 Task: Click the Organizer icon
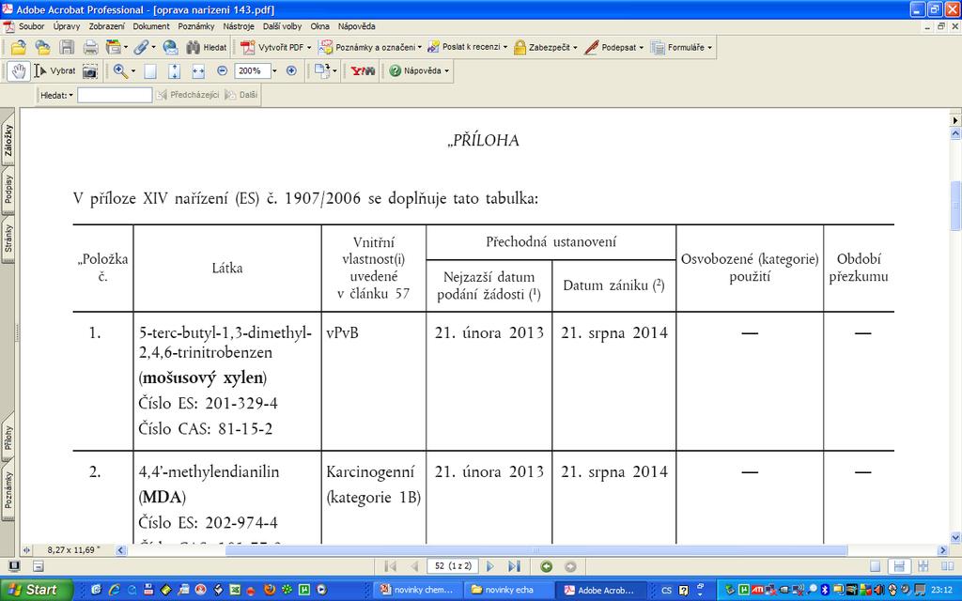tap(114, 47)
